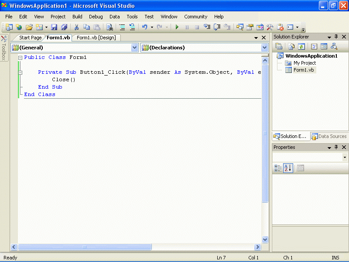The width and height of the screenshot is (349, 262).
Task: Open the Undo history dropdown arrow
Action: 152,28
